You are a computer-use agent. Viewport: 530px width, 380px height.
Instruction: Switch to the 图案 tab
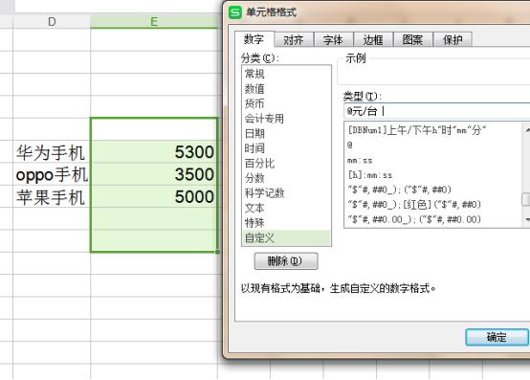(412, 40)
